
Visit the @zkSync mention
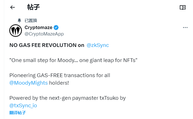97,45
